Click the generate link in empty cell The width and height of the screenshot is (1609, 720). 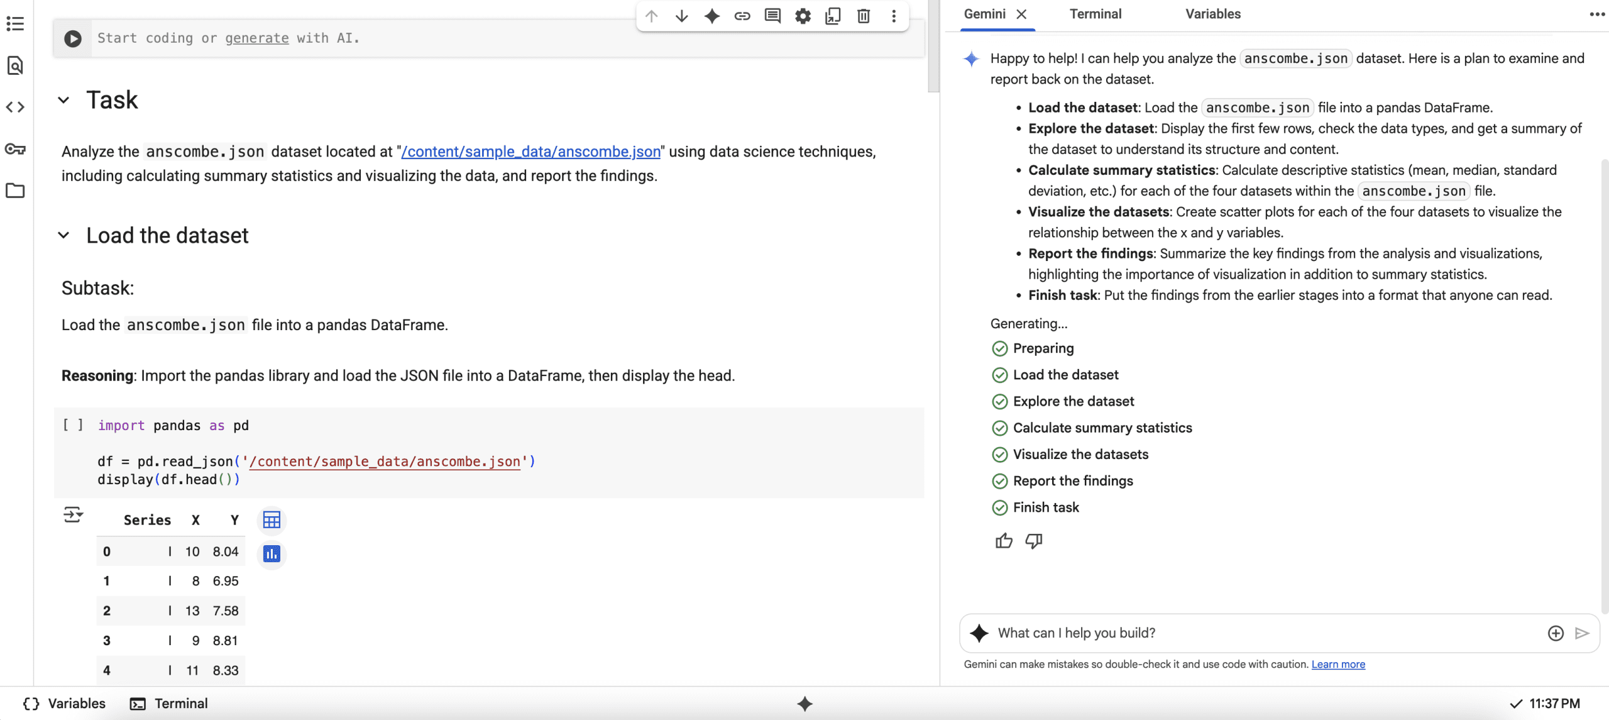point(256,38)
